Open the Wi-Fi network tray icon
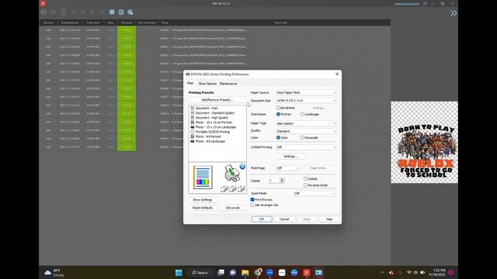Image resolution: width=497 pixels, height=279 pixels. pos(409,272)
